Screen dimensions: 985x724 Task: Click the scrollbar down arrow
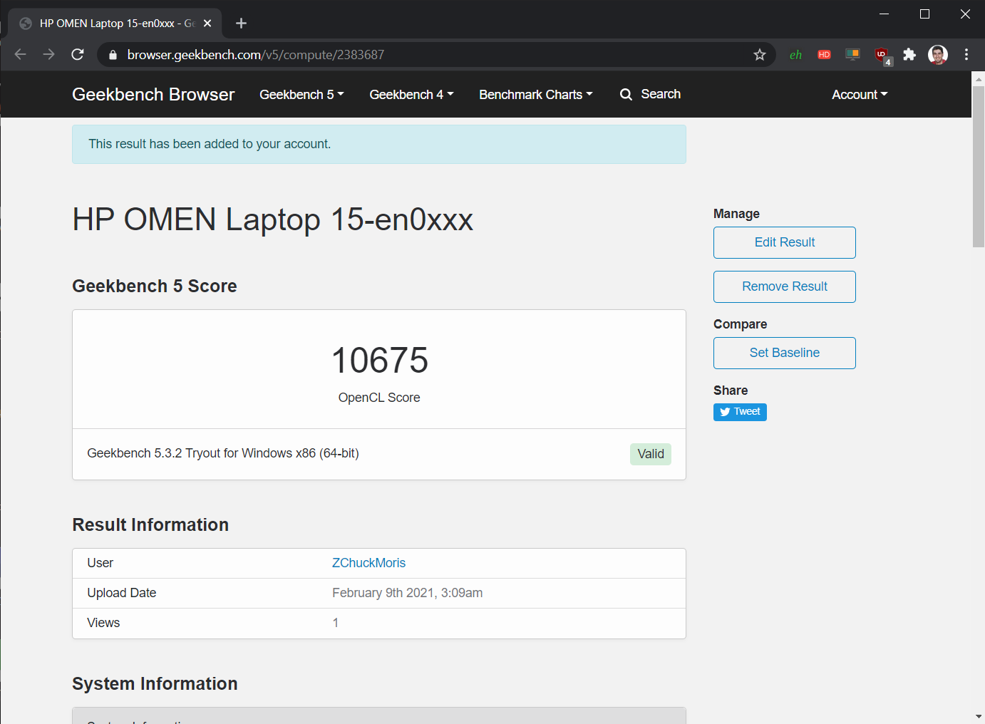tap(979, 716)
